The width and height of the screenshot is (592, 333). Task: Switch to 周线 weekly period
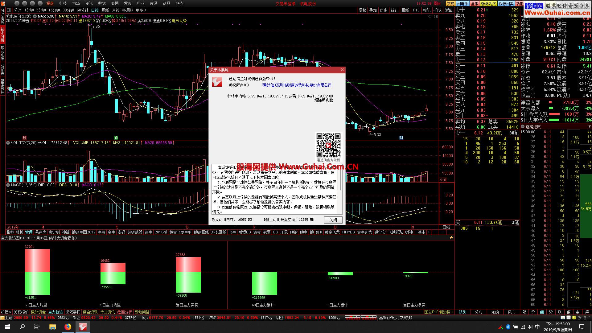click(x=105, y=10)
